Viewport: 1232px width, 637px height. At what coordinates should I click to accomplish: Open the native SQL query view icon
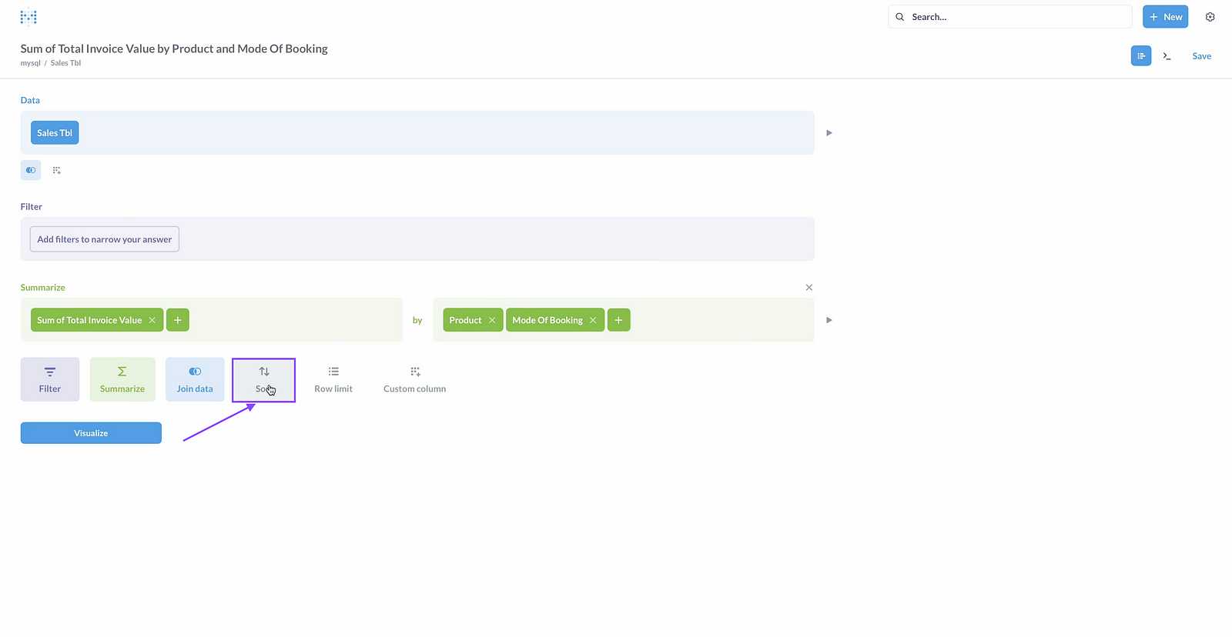pyautogui.click(x=1167, y=56)
